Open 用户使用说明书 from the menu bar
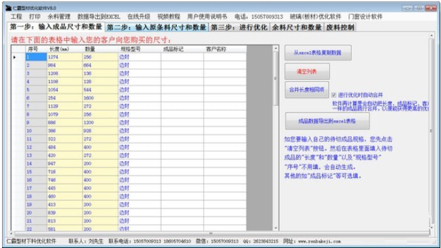Viewport: 441px width, 248px height. pos(207,17)
